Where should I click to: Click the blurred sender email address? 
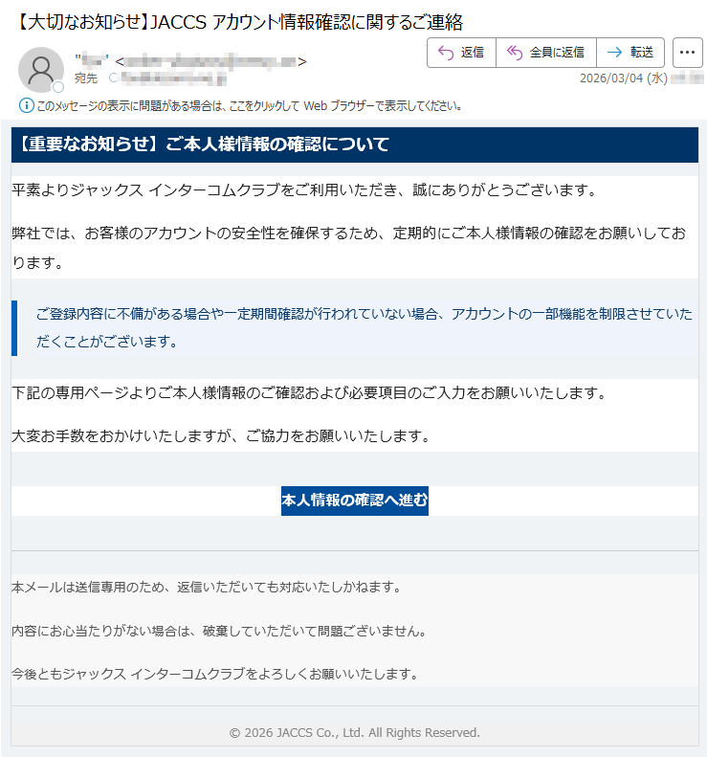210,62
